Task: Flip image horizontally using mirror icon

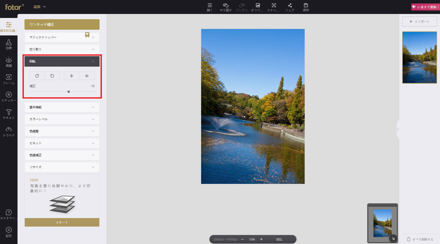Action: coord(87,76)
